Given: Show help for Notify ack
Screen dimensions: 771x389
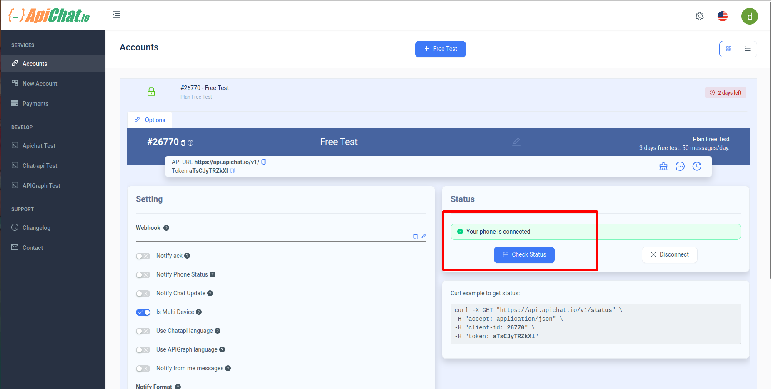Looking at the screenshot, I should coord(187,256).
